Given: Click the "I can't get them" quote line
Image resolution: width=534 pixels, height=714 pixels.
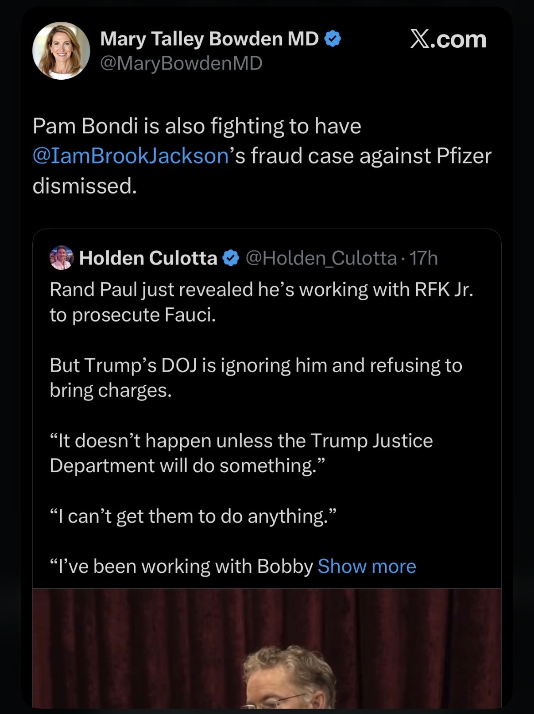Looking at the screenshot, I should click(193, 516).
